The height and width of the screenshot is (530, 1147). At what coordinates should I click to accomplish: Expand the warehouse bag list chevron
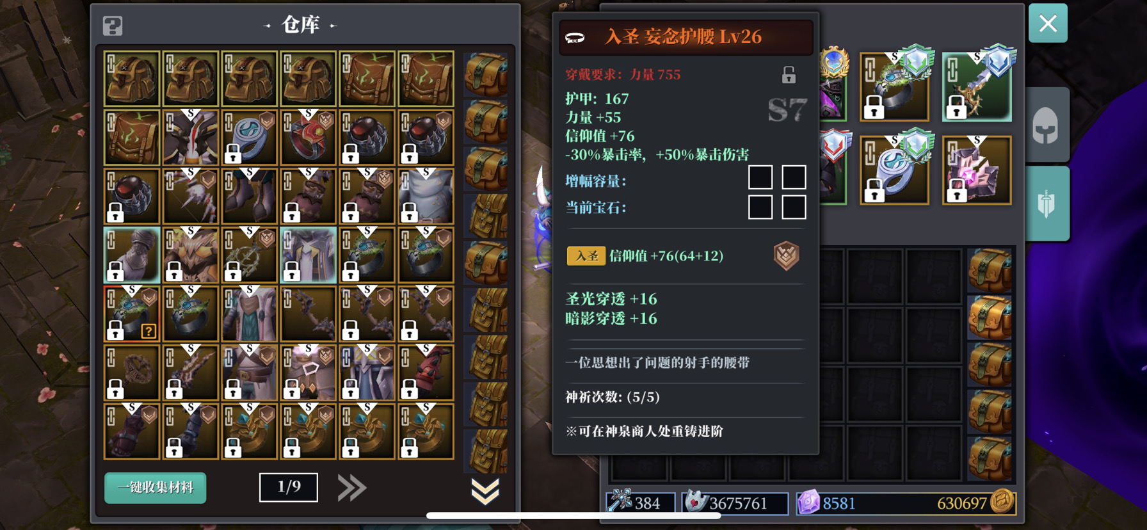(x=485, y=492)
